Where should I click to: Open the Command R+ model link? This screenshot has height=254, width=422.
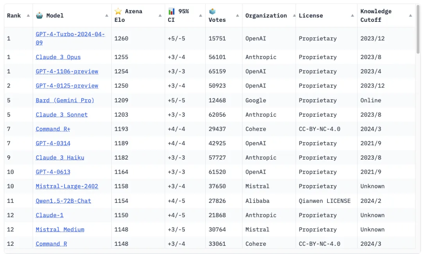[53, 129]
